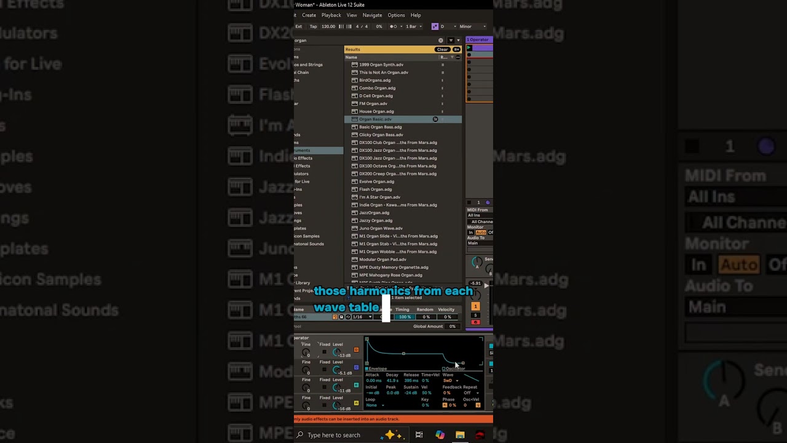Open the Options menu
Screen dimensions: 787x443
click(396, 15)
